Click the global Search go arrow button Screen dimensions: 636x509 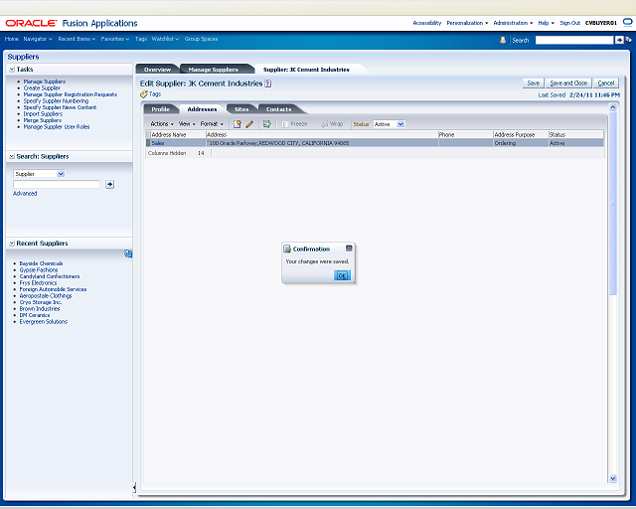[619, 40]
